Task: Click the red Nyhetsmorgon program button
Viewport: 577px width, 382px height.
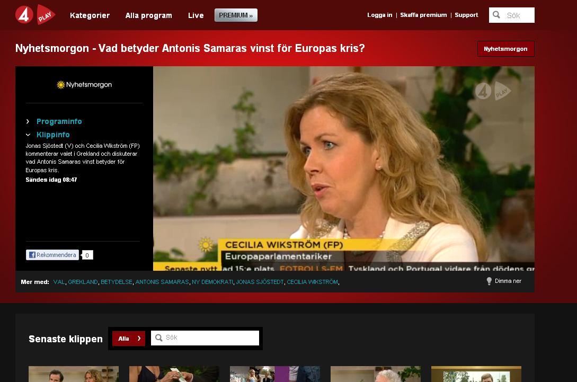Action: point(505,48)
